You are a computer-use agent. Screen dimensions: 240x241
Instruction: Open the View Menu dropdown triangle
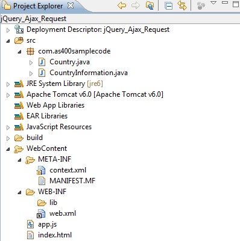click(x=213, y=3)
